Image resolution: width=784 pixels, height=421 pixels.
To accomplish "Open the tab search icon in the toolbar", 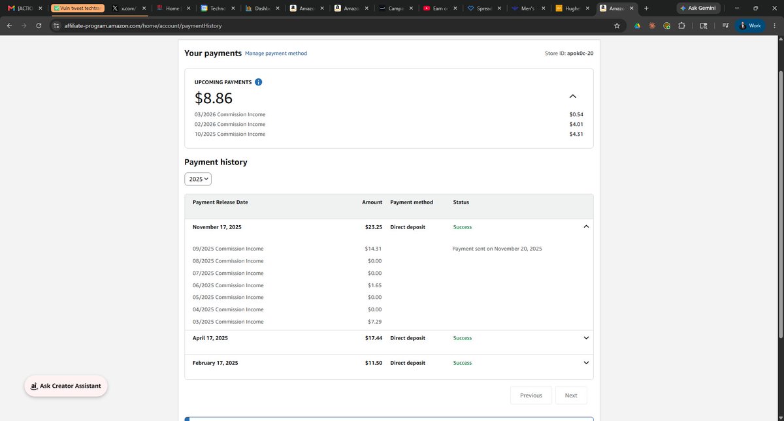I will pyautogui.click(x=704, y=25).
